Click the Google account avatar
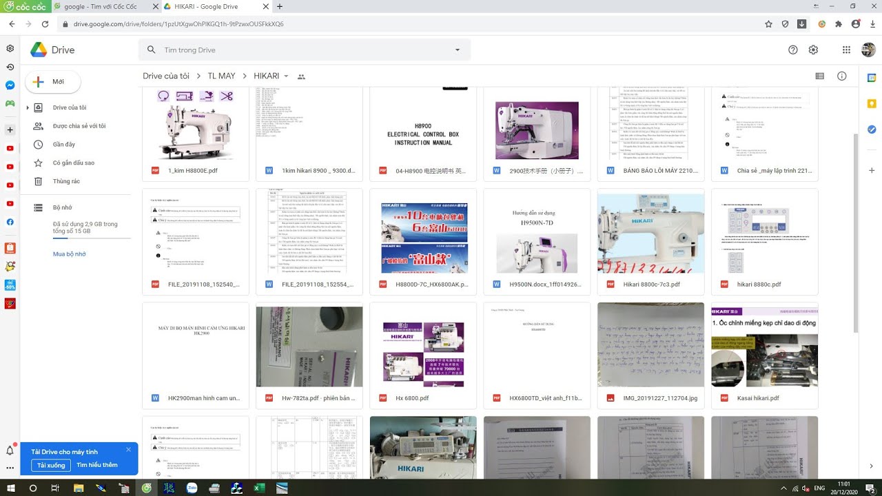 [868, 50]
